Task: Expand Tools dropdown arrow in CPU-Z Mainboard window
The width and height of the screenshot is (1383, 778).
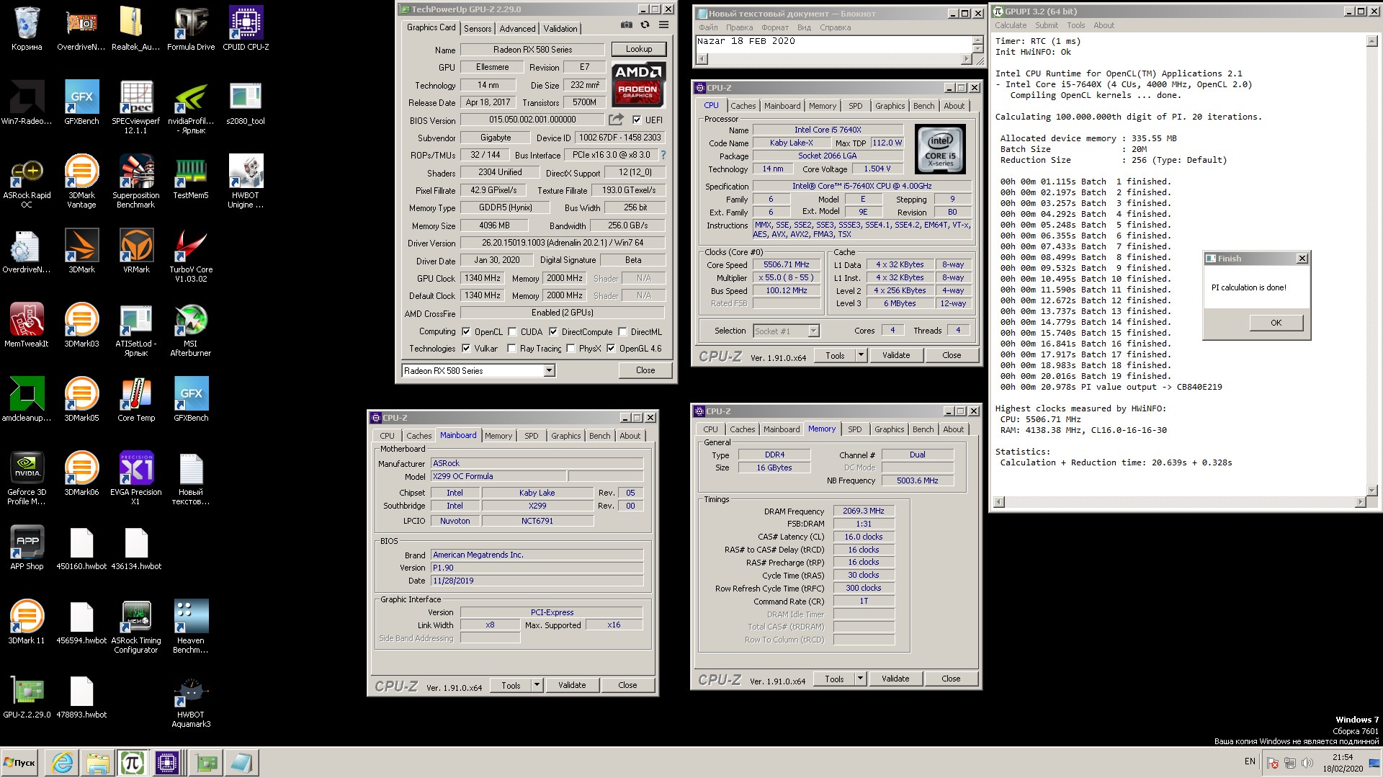Action: tap(537, 685)
